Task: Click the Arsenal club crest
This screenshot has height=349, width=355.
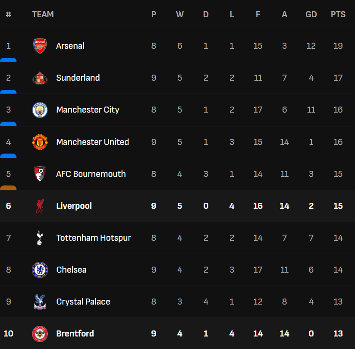Action: (40, 46)
